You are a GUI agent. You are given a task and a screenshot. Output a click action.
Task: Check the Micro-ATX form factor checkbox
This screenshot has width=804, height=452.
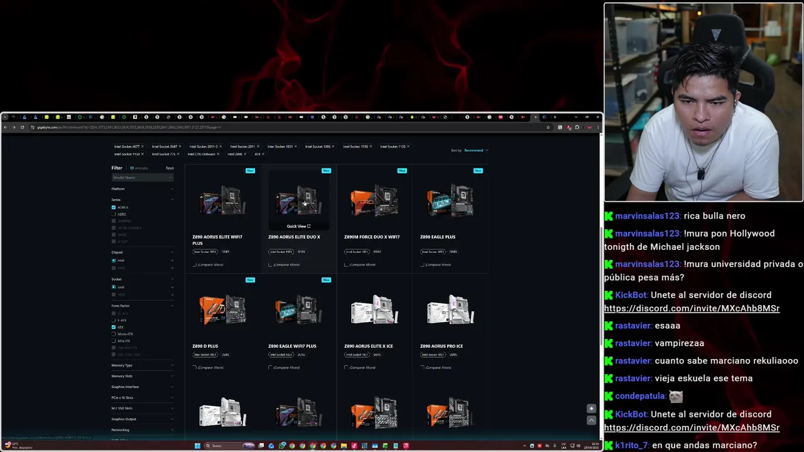[114, 334]
